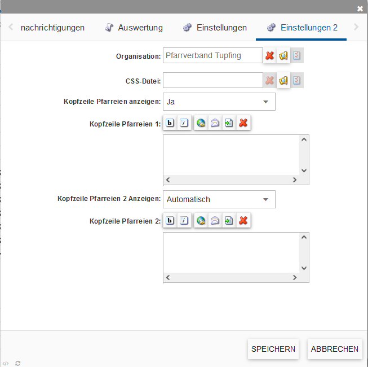Image resolution: width=368 pixels, height=367 pixels.
Task: Toggle bold in Kopfzeile Pfarreien 2 toolbar
Action: click(170, 221)
